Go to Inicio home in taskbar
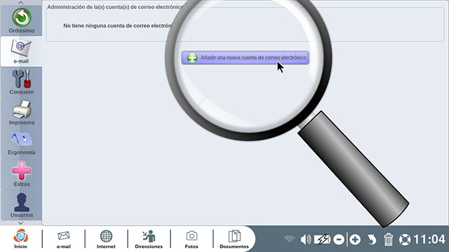449x252 pixels. (21, 239)
